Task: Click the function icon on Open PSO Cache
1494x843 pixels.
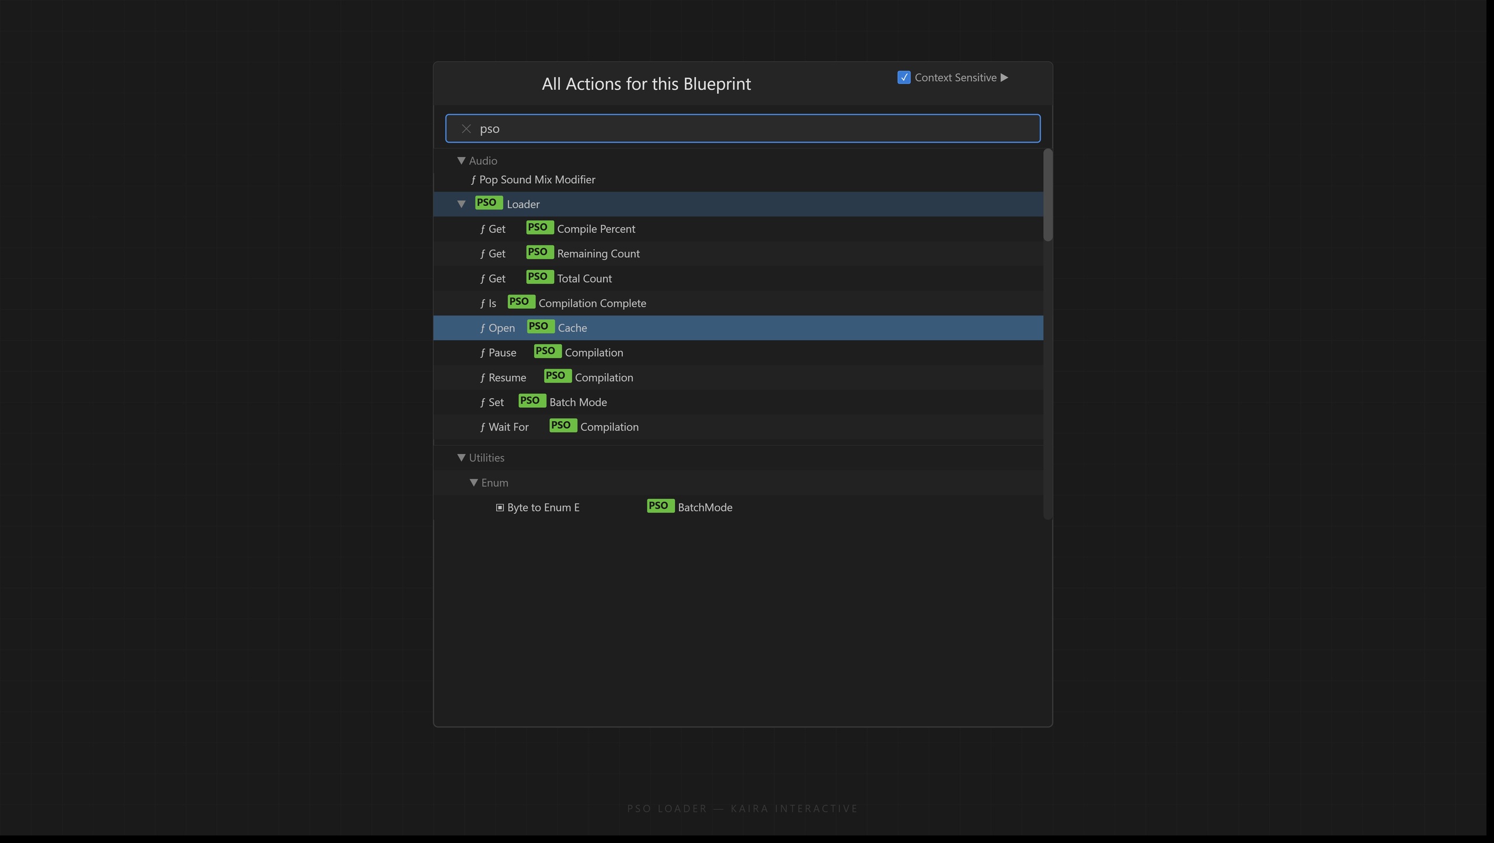Action: pos(482,328)
